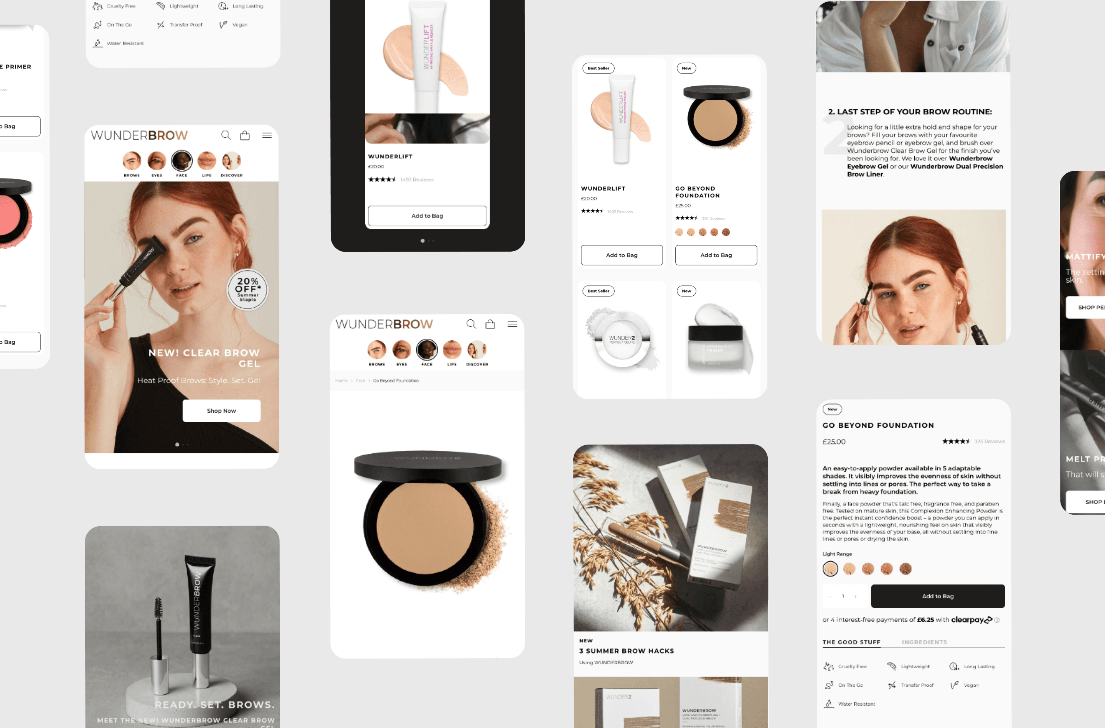Screen dimensions: 1105x728
Task: Click Shop Now on Clear Brow Gel banner
Action: tap(221, 411)
